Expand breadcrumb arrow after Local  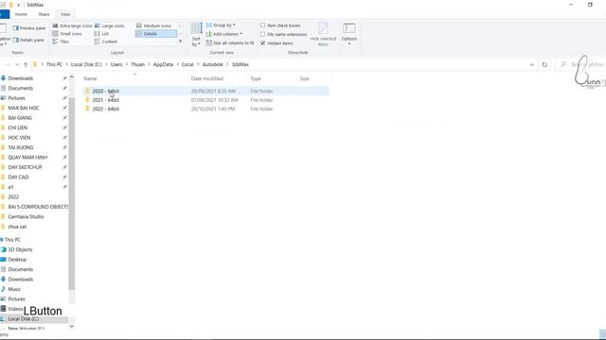tap(198, 64)
